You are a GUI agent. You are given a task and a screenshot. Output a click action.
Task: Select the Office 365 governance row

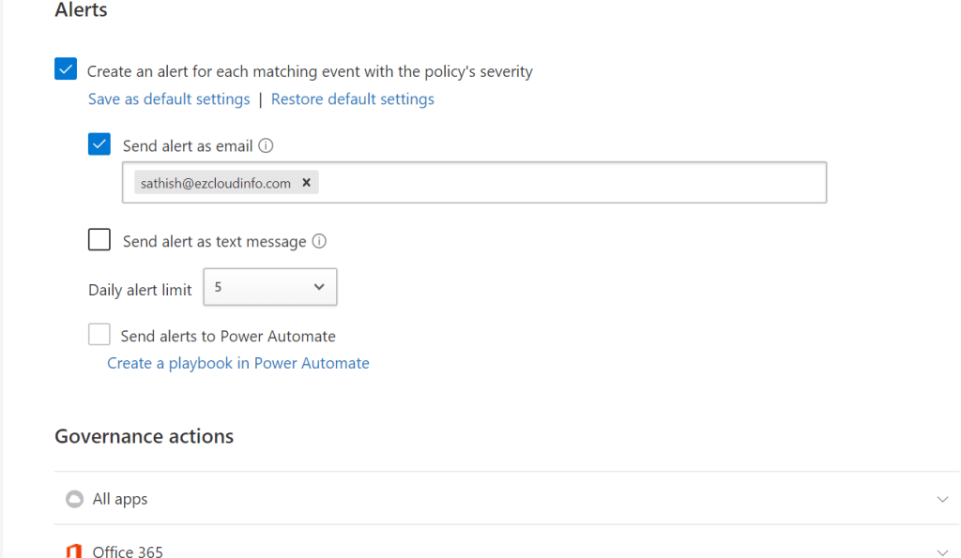coord(469,550)
